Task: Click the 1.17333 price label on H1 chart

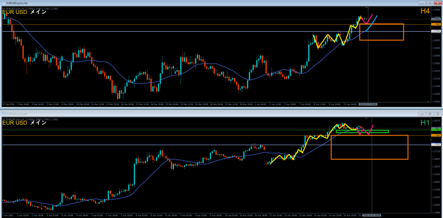Action: point(436,144)
